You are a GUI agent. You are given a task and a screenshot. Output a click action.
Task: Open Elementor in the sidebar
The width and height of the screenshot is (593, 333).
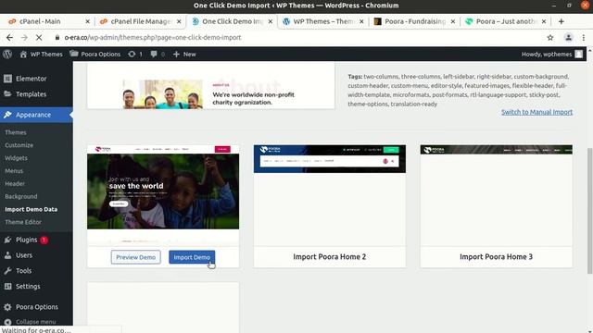point(31,79)
